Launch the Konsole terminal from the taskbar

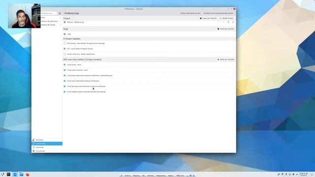tap(9, 175)
